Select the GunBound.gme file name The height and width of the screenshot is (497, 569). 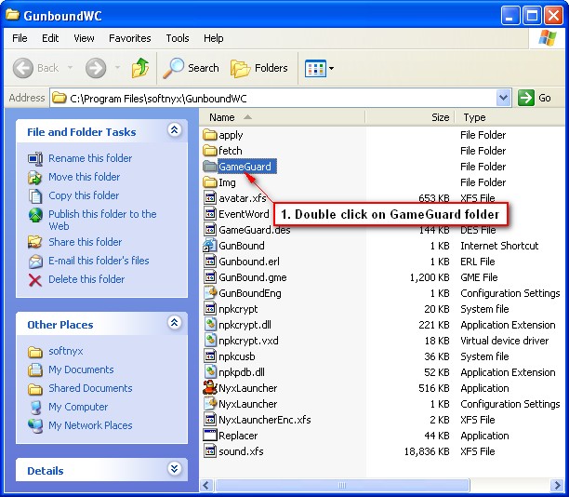pyautogui.click(x=253, y=277)
